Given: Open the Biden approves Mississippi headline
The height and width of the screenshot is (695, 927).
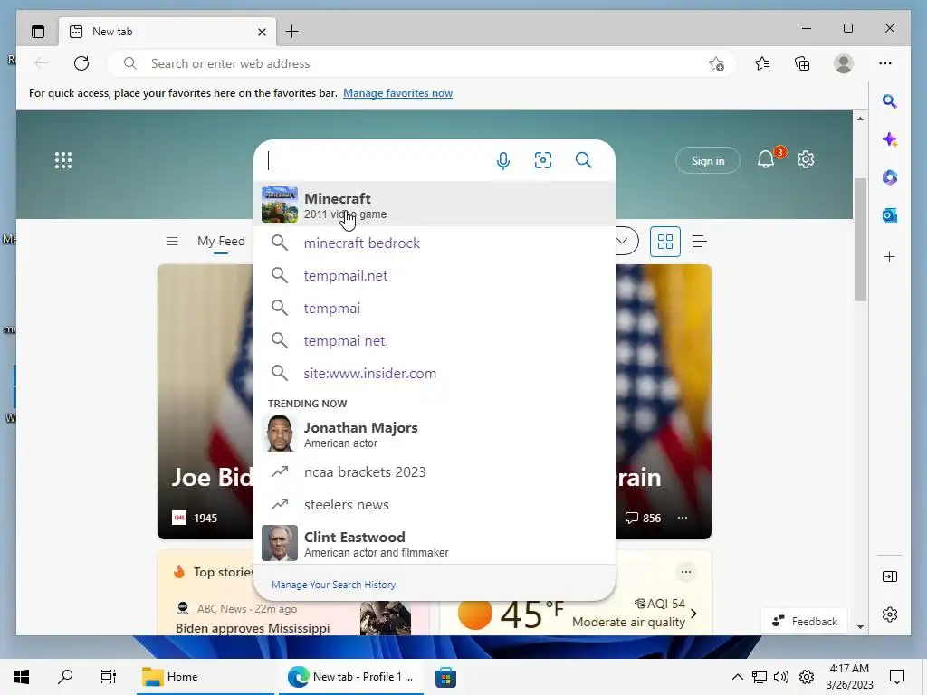Looking at the screenshot, I should tap(253, 628).
